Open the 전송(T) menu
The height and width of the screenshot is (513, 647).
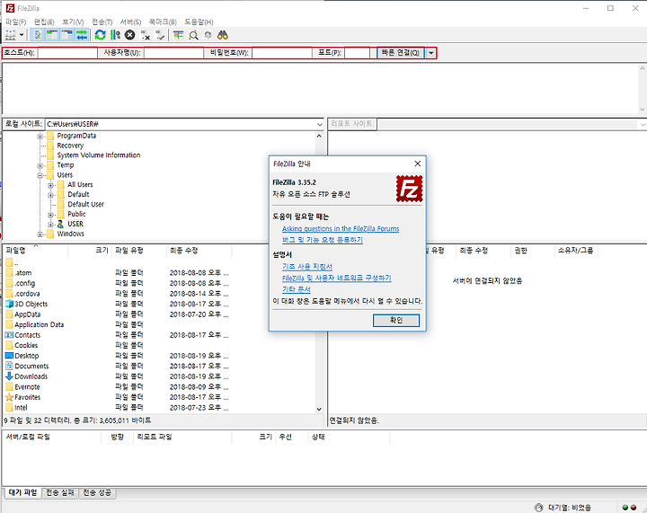point(102,22)
